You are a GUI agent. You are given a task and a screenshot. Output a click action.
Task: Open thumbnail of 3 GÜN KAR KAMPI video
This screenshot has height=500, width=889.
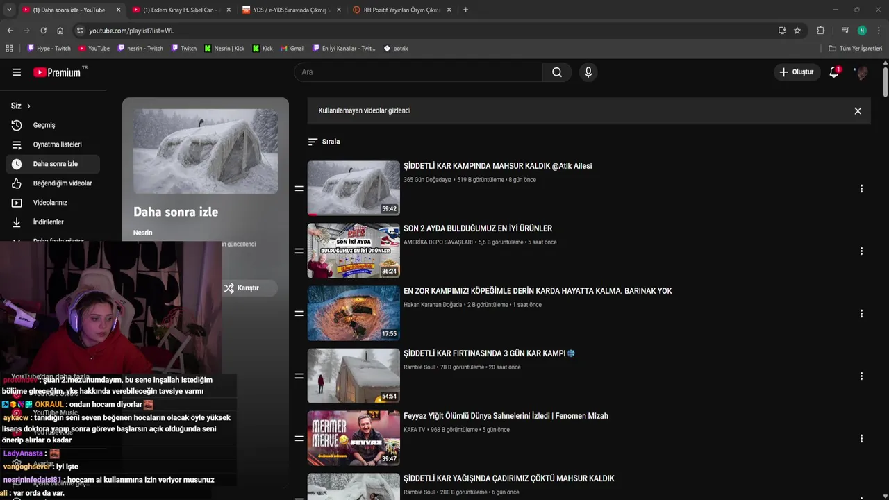354,376
